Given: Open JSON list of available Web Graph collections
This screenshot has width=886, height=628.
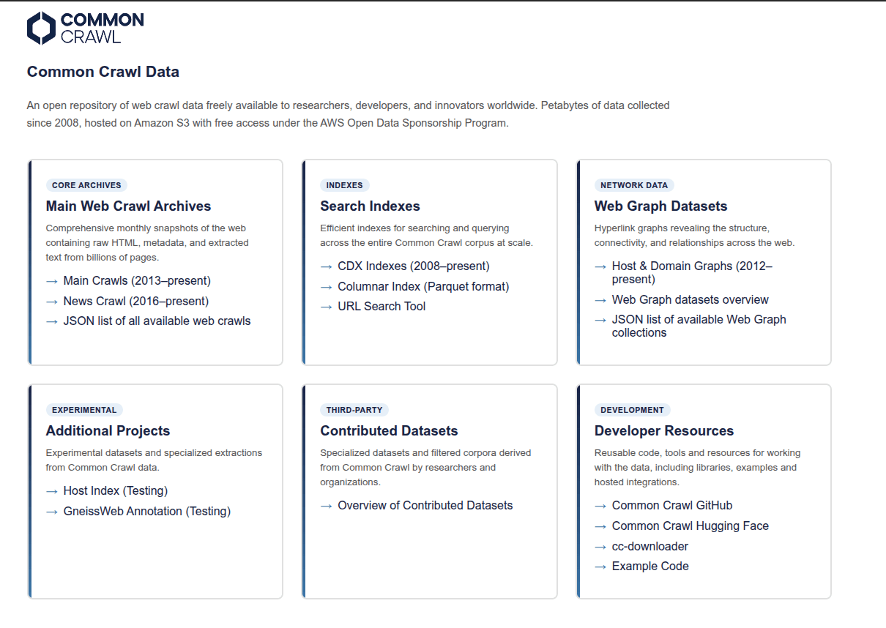Looking at the screenshot, I should point(699,326).
